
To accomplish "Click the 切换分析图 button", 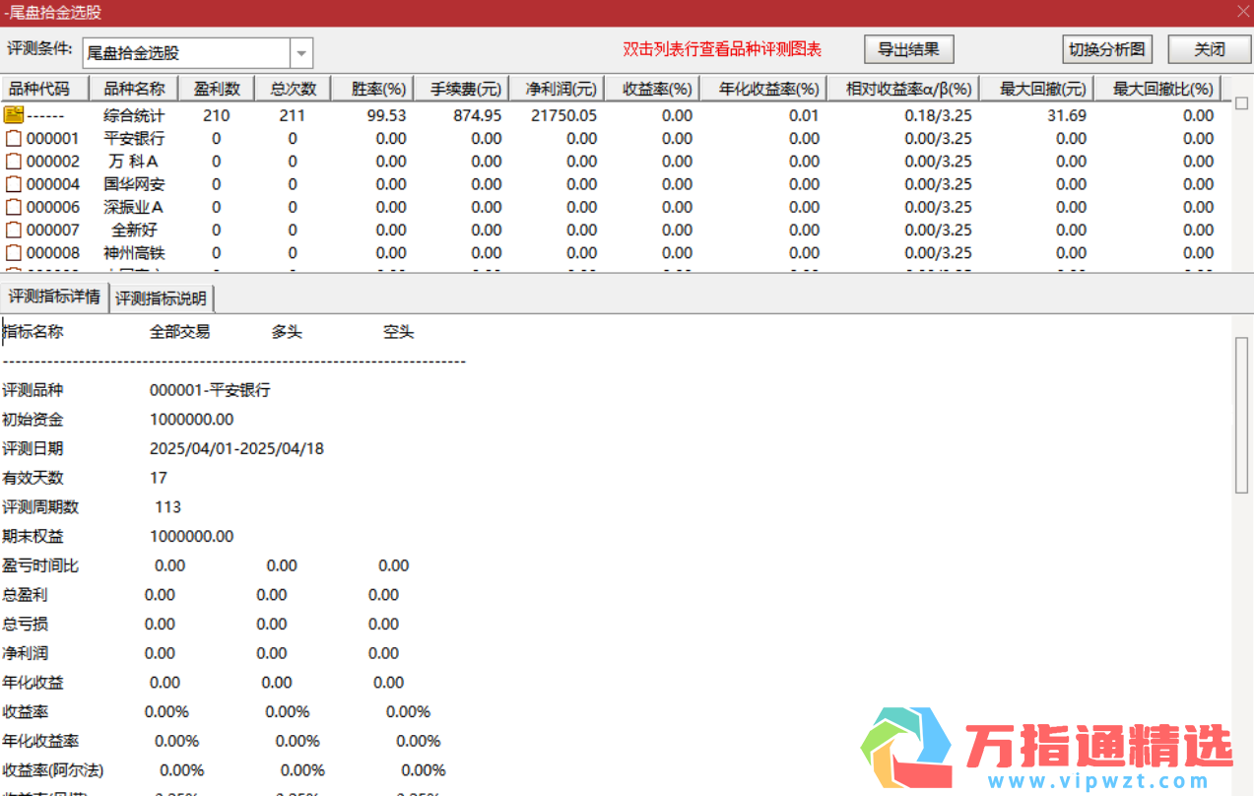I will tap(1108, 49).
